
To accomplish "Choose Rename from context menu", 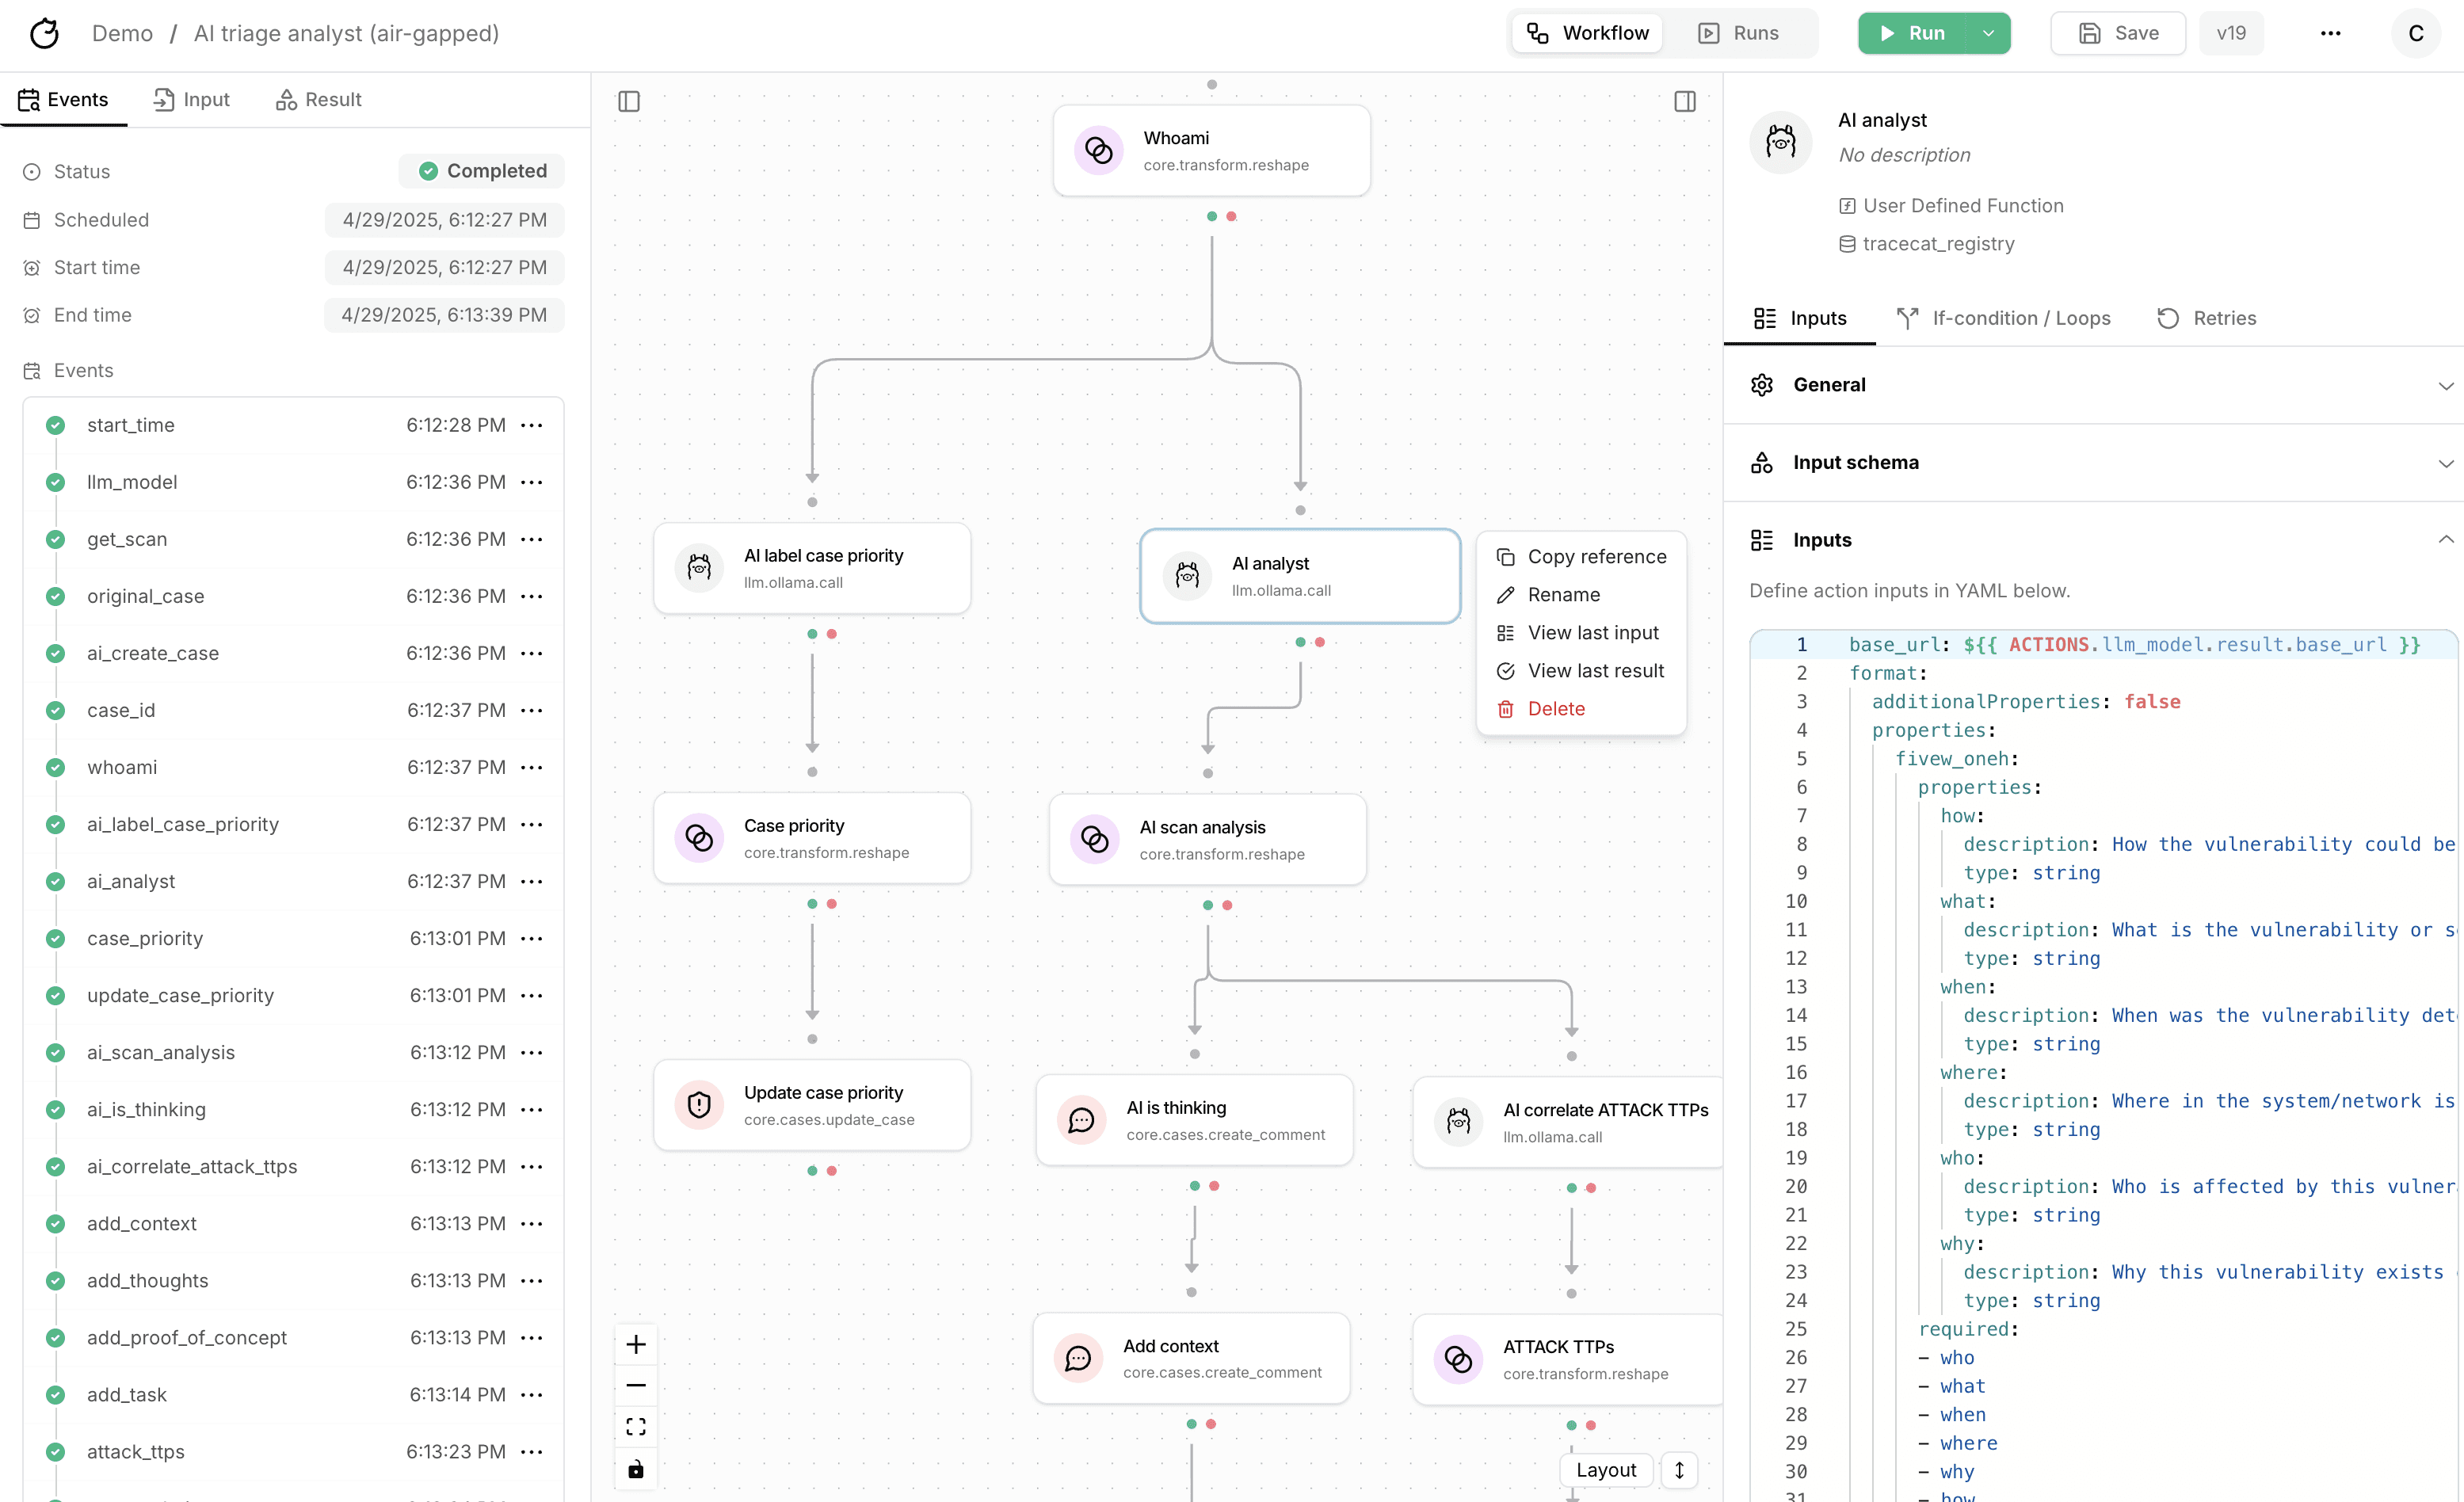I will 1581,595.
